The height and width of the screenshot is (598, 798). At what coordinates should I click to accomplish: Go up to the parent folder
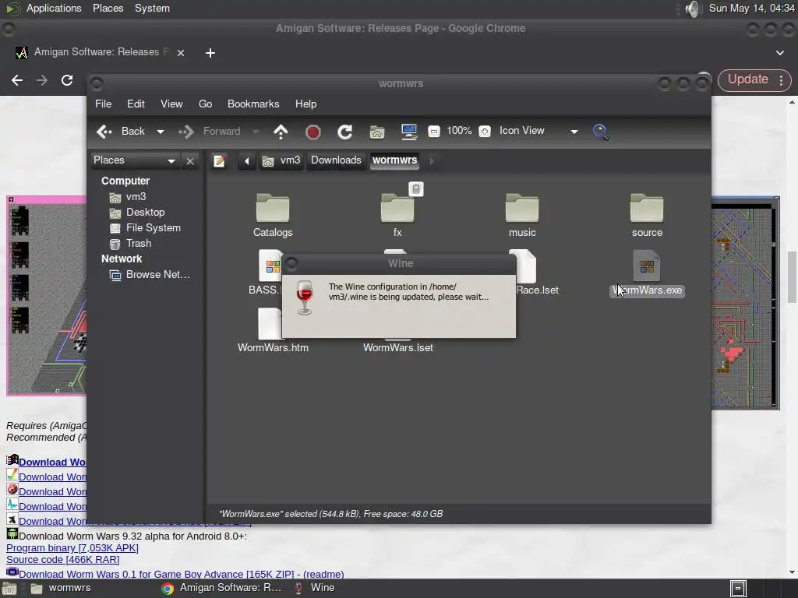pyautogui.click(x=281, y=132)
